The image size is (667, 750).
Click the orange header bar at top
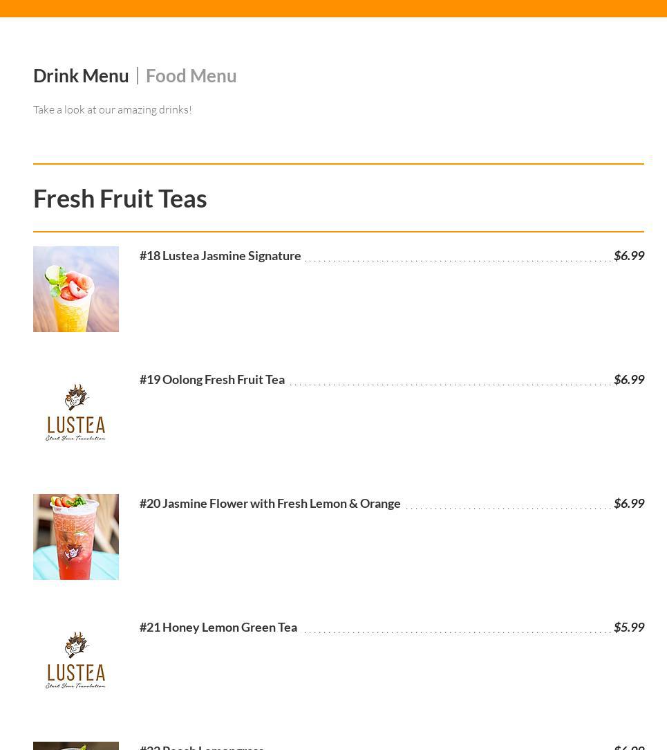(x=333, y=8)
